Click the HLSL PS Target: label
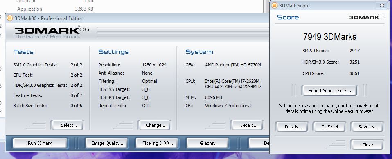Image resolution: width=392 pixels, height=159 pixels. pos(114,97)
